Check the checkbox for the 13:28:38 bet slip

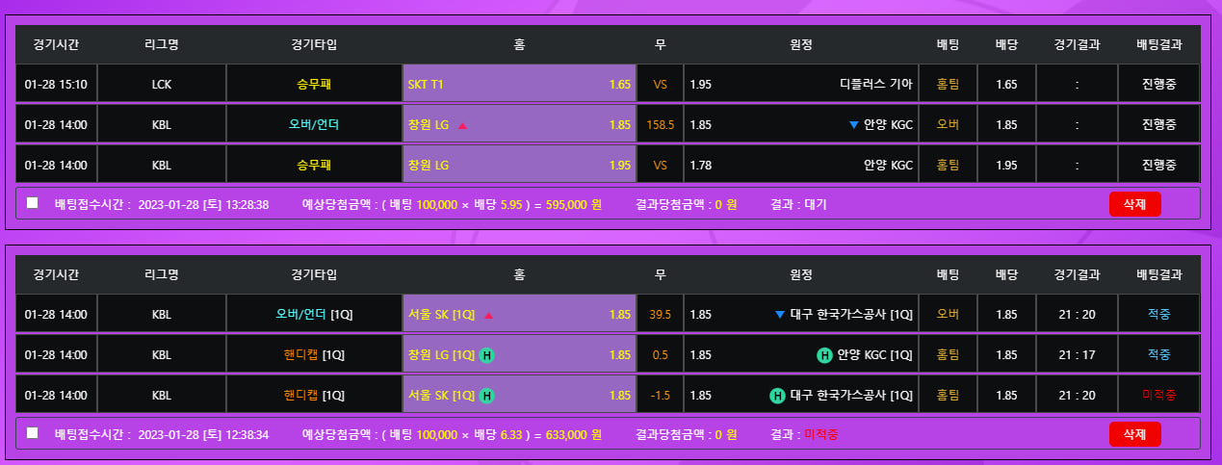click(33, 203)
